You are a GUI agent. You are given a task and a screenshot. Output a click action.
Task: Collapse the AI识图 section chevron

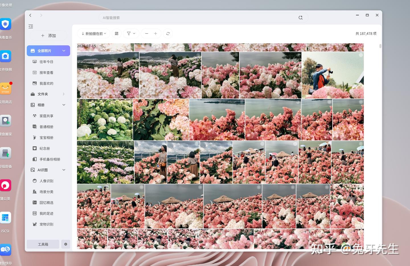[x=64, y=170]
